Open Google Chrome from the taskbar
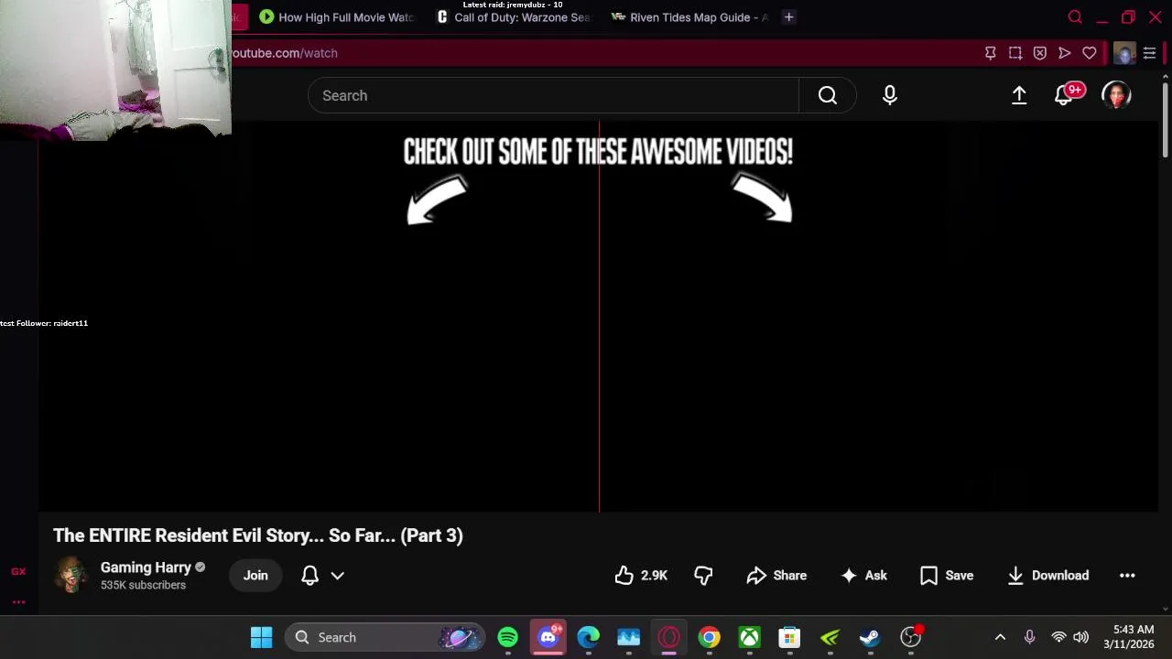Screen dimensions: 1172x659 click(x=709, y=637)
